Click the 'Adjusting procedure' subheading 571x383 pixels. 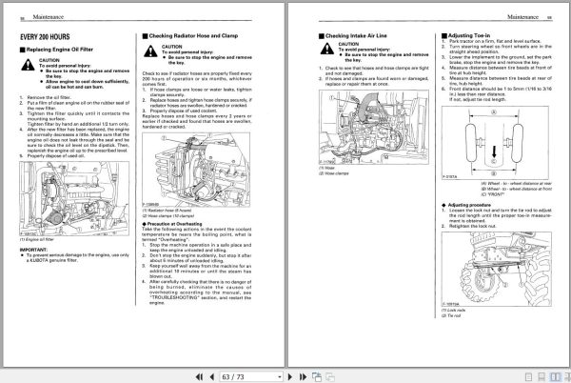pyautogui.click(x=469, y=205)
